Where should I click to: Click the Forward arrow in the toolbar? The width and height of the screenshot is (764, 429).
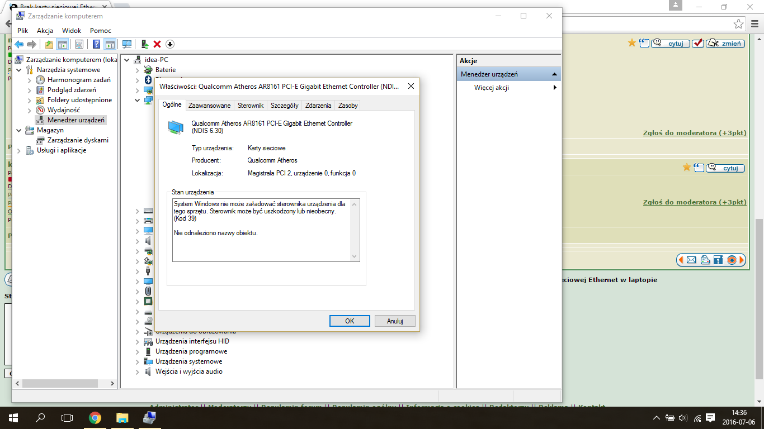point(32,45)
